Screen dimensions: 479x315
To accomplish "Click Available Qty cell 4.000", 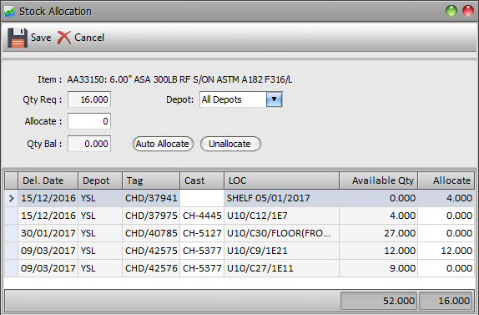I will pyautogui.click(x=379, y=216).
